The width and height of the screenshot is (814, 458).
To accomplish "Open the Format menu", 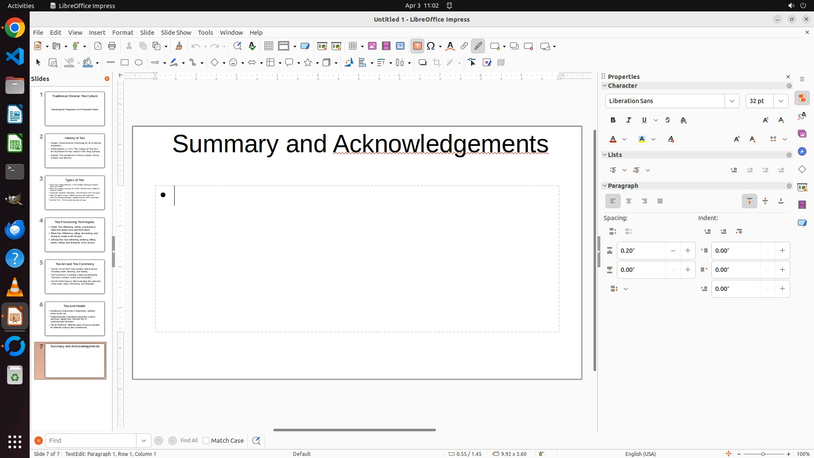I will (x=123, y=33).
